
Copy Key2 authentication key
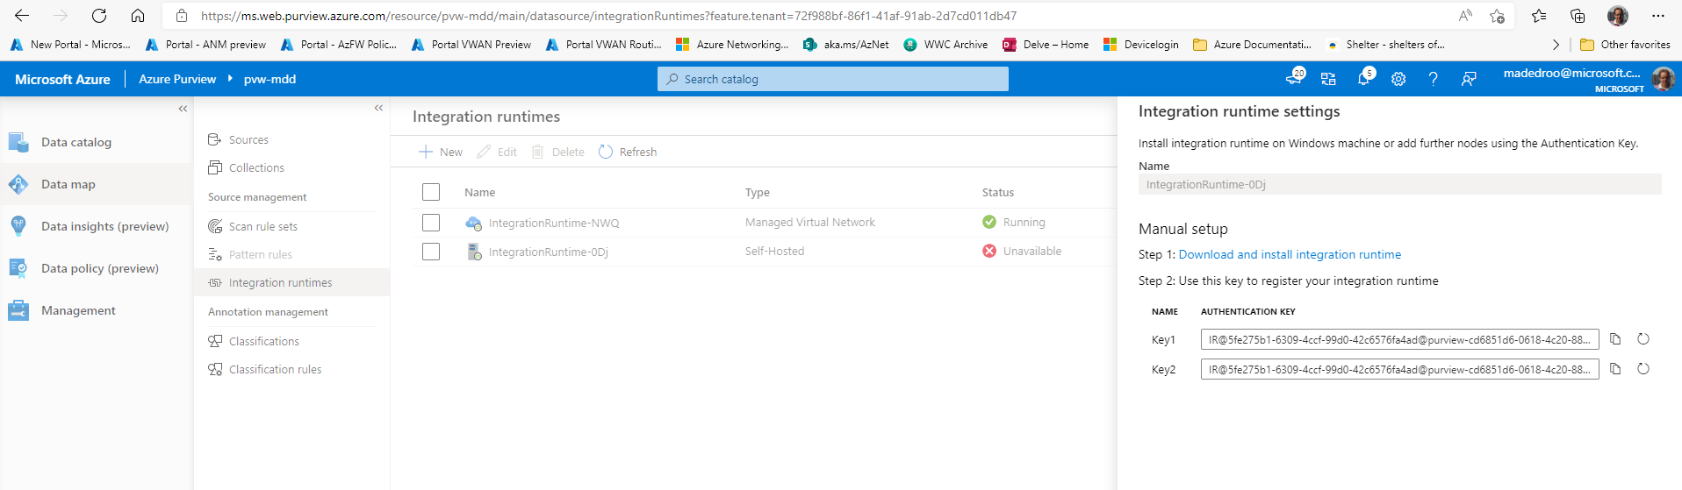[x=1615, y=369]
